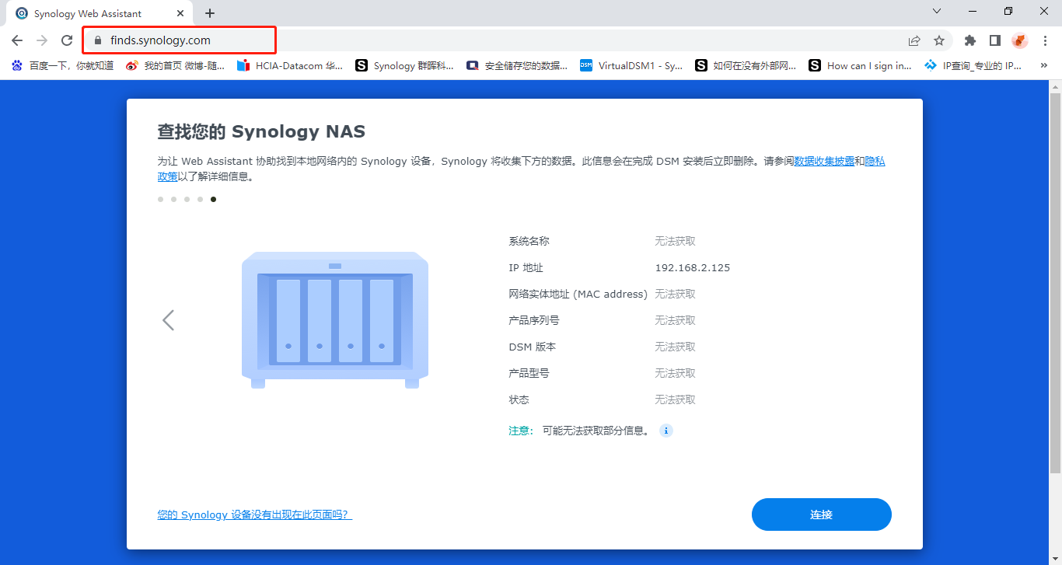Click the browser back arrow
1062x565 pixels.
click(x=17, y=40)
